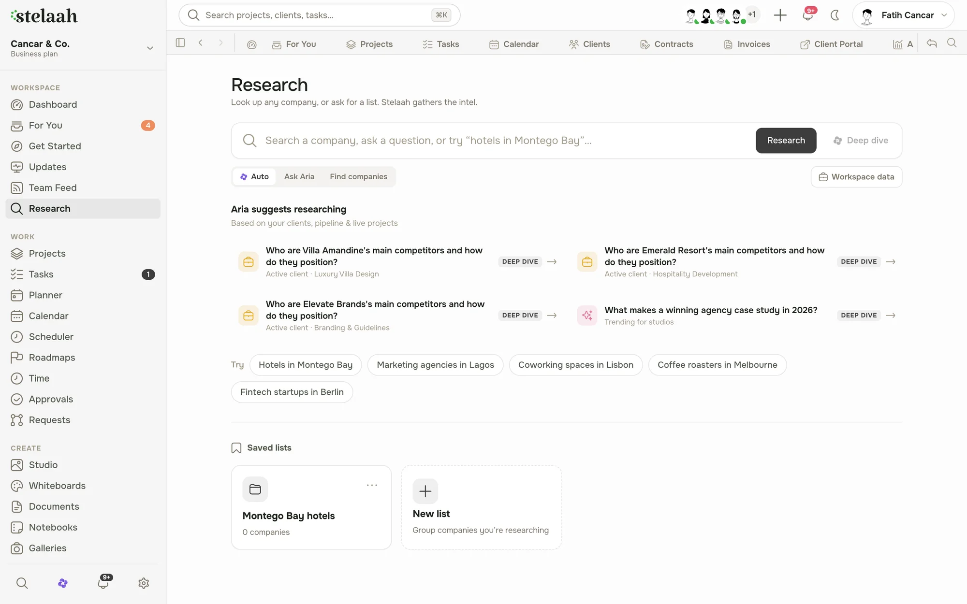967x604 pixels.
Task: Try the Coworking spaces in Lisbon chip
Action: click(576, 365)
